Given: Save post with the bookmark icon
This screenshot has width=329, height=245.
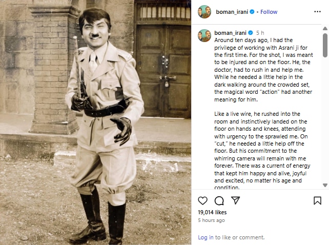Looking at the screenshot, I should [317, 200].
